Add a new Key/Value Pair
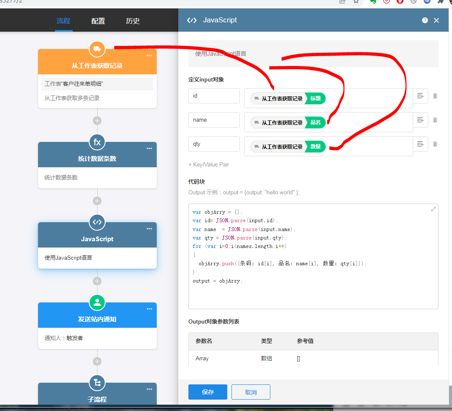This screenshot has height=411, width=452. pos(209,164)
